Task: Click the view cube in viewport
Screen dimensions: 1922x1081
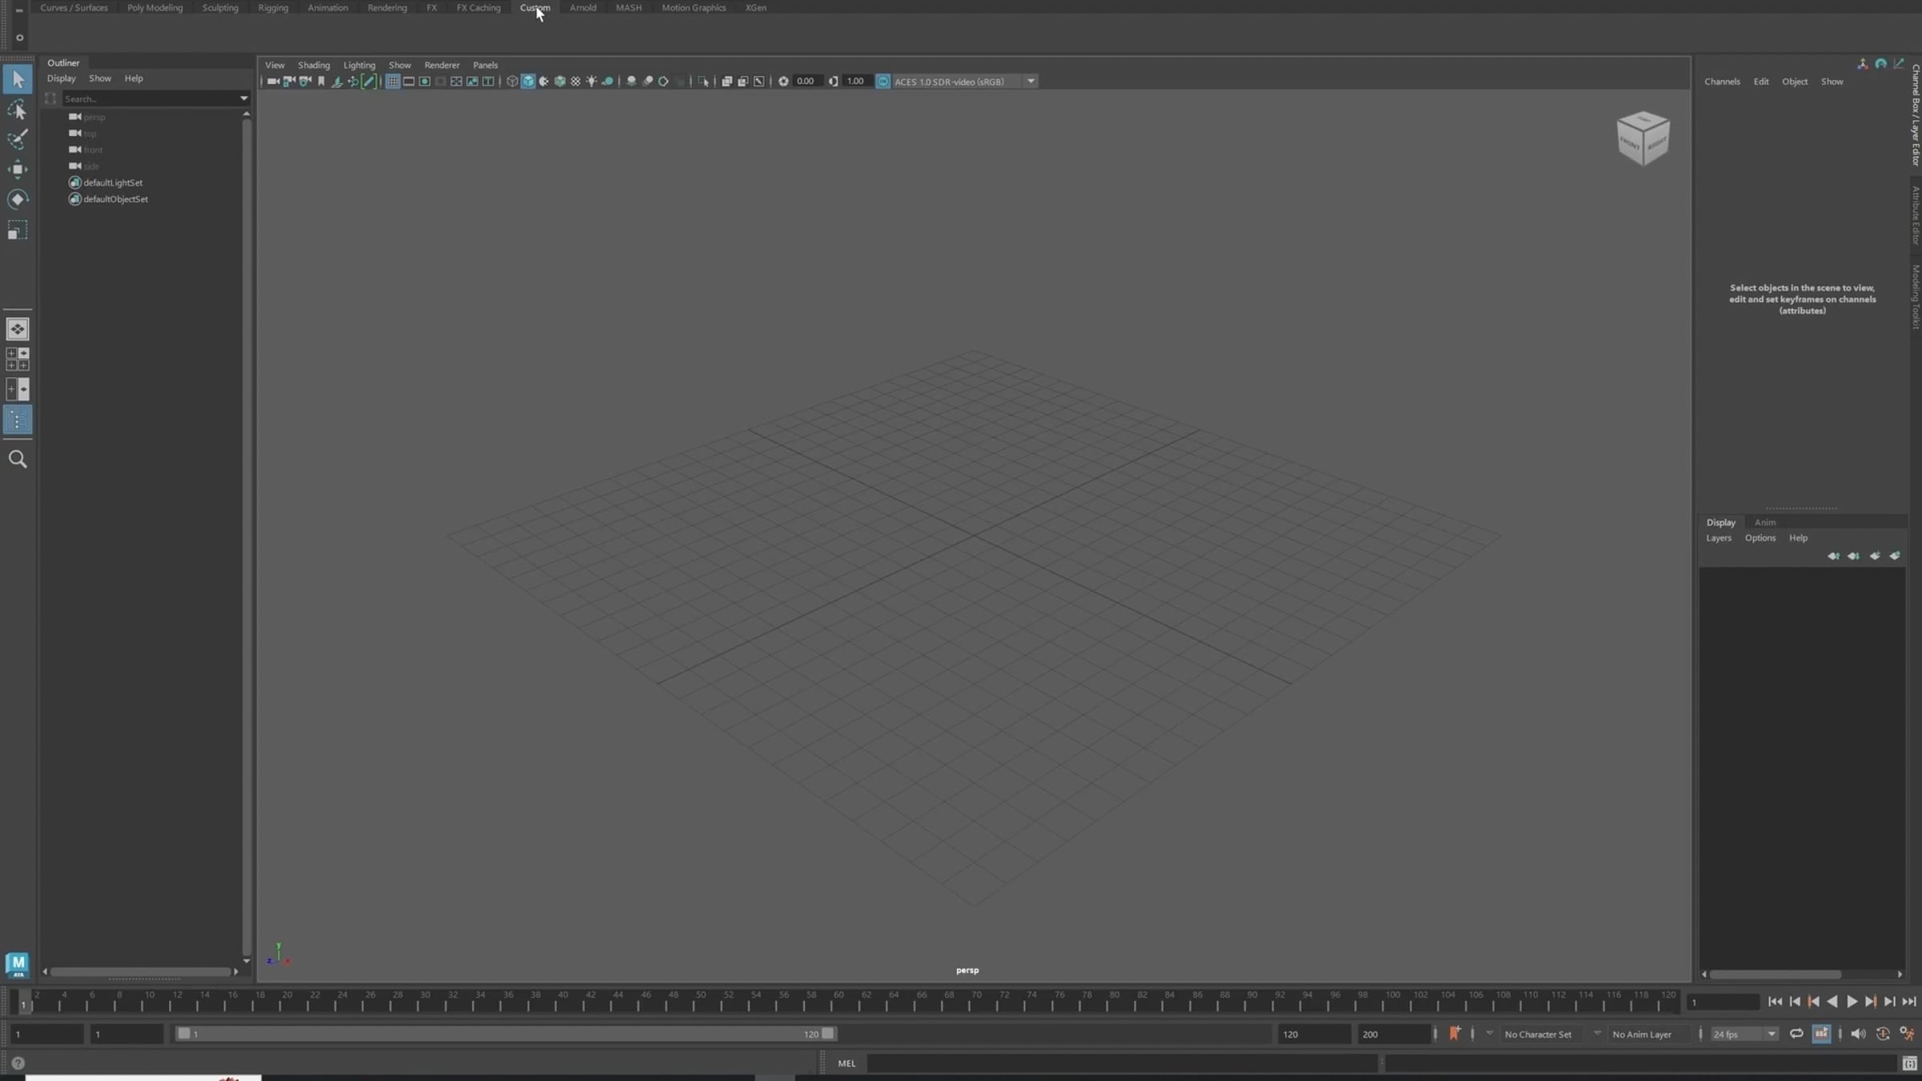Action: click(x=1643, y=139)
